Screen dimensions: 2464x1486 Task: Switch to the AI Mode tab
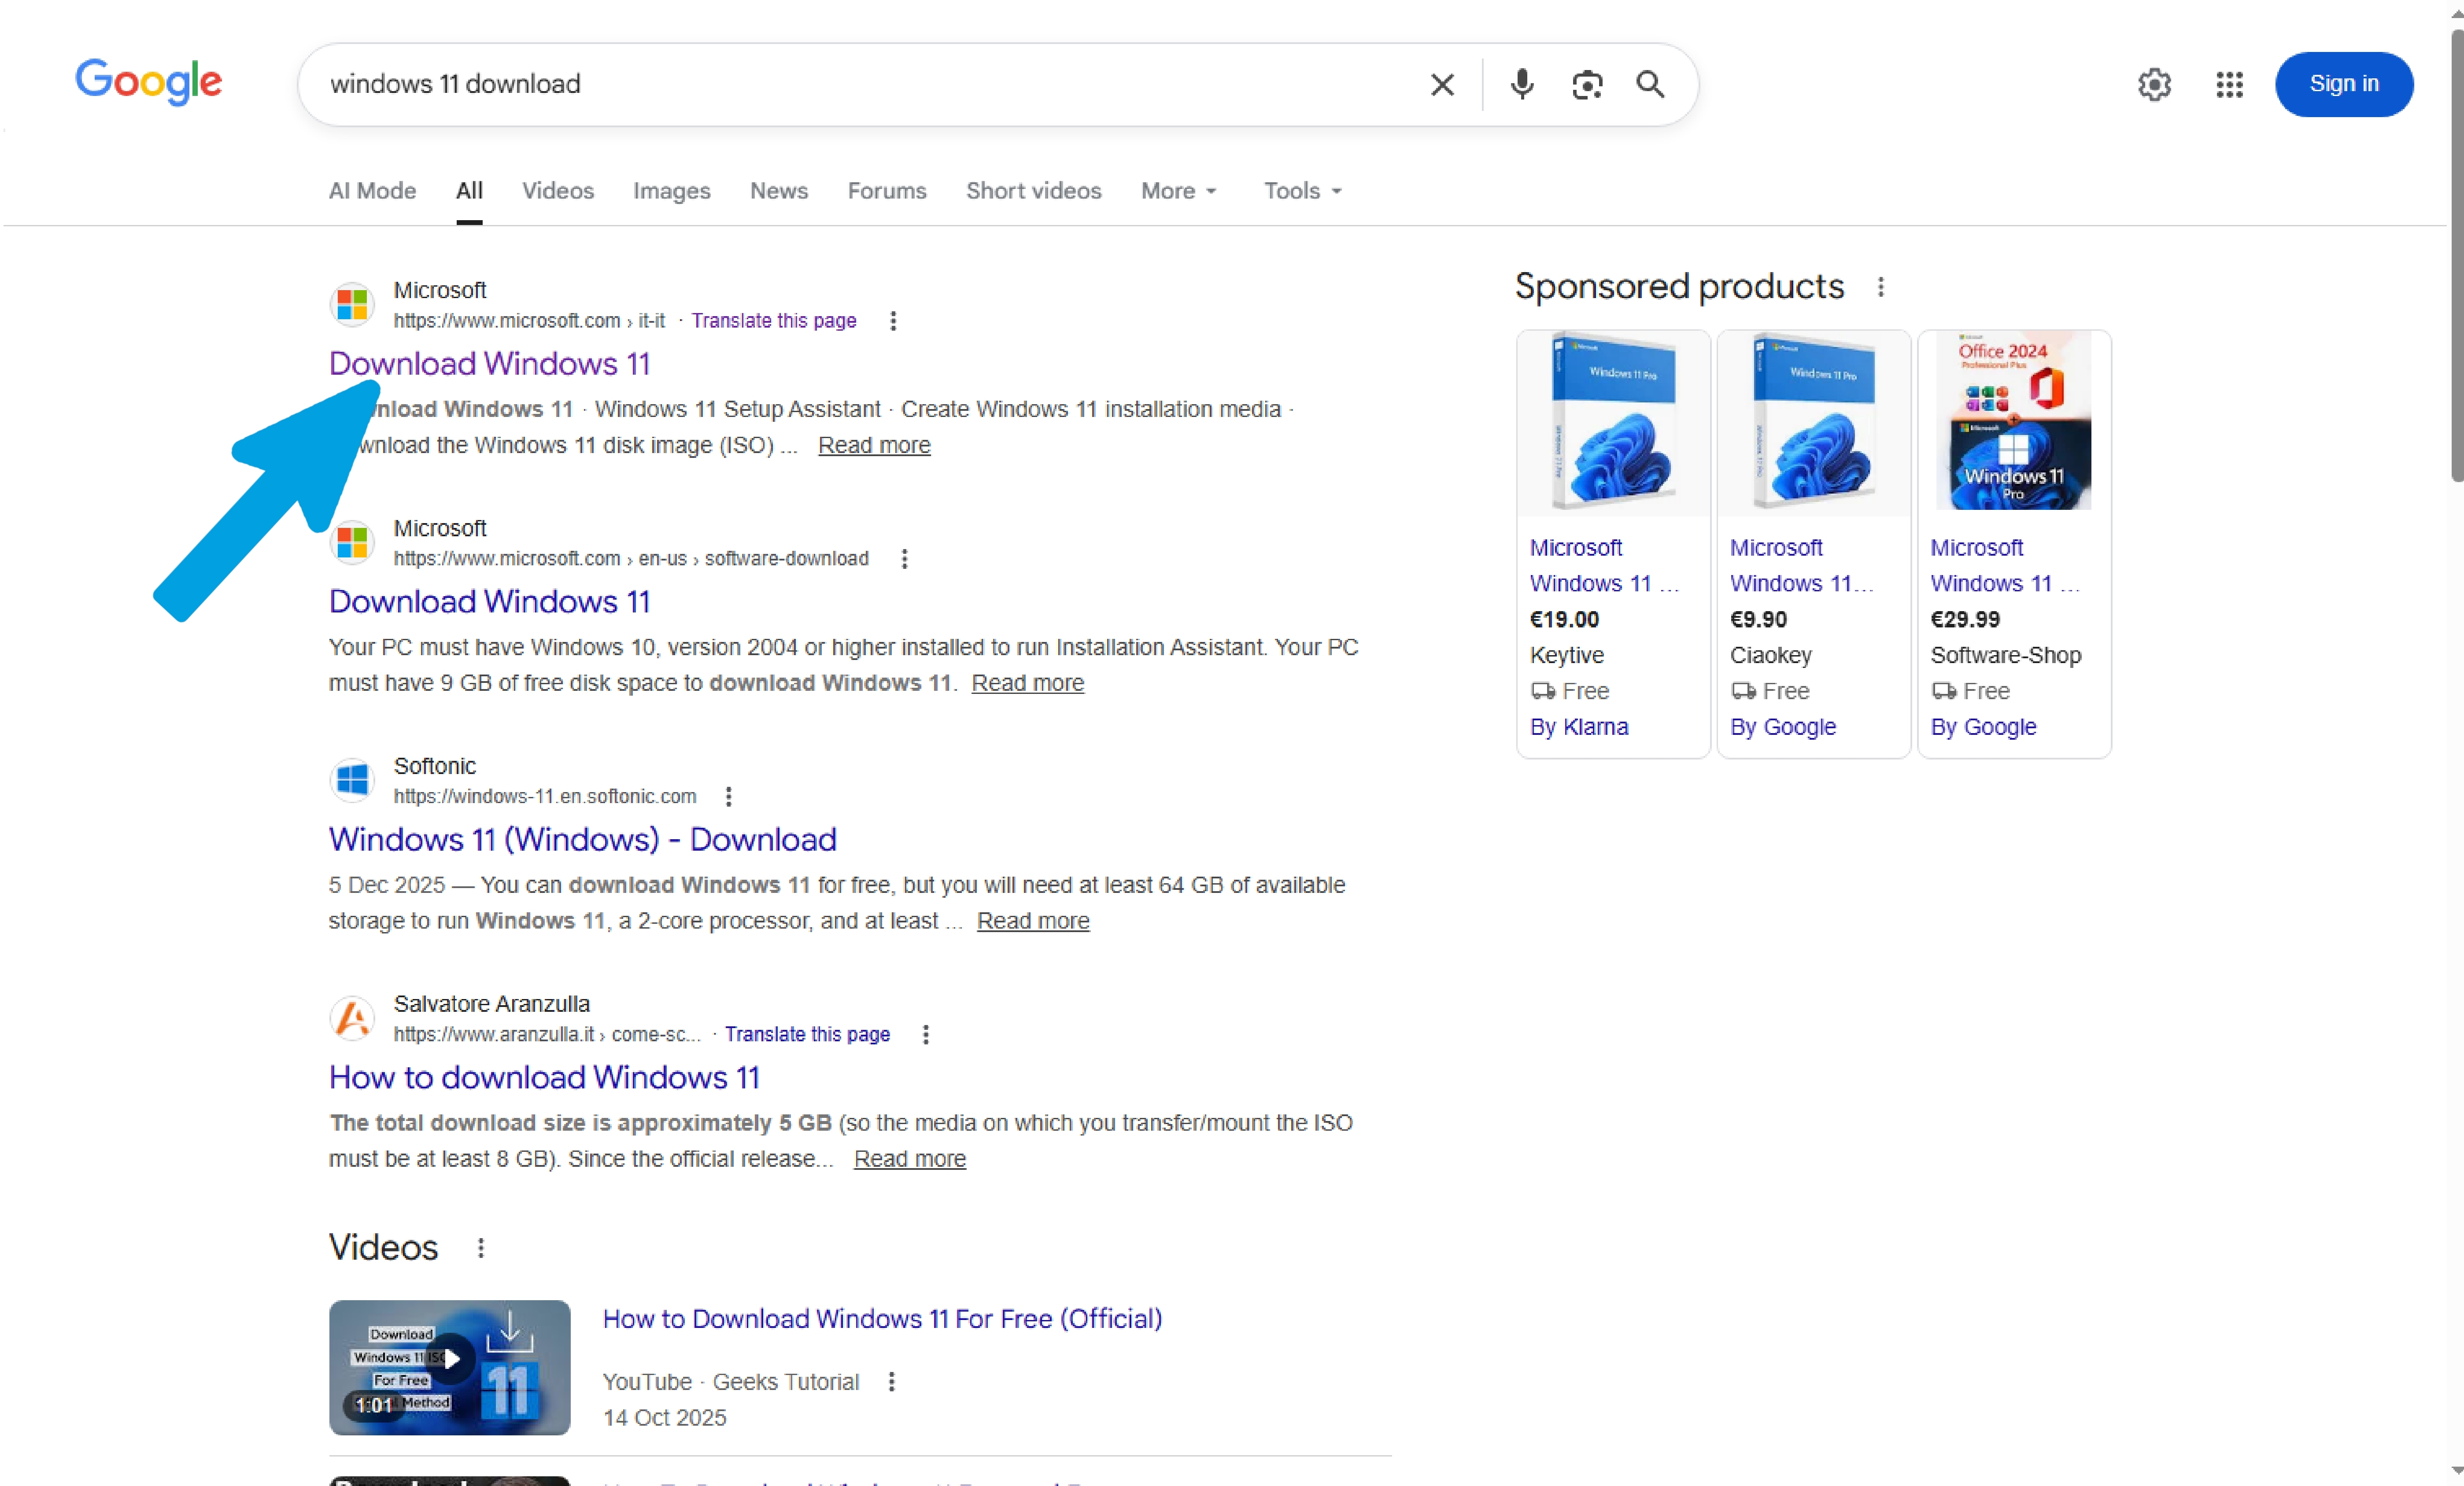pyautogui.click(x=372, y=191)
